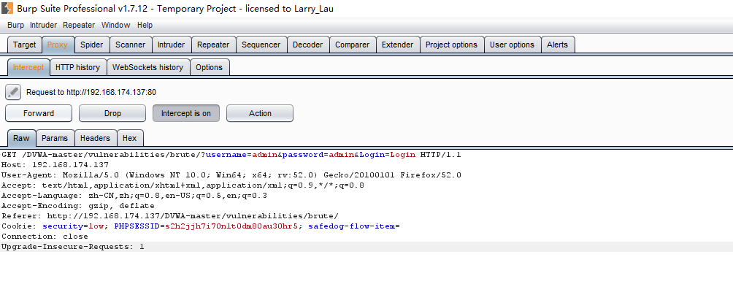Switch to the Target tab

tap(24, 45)
